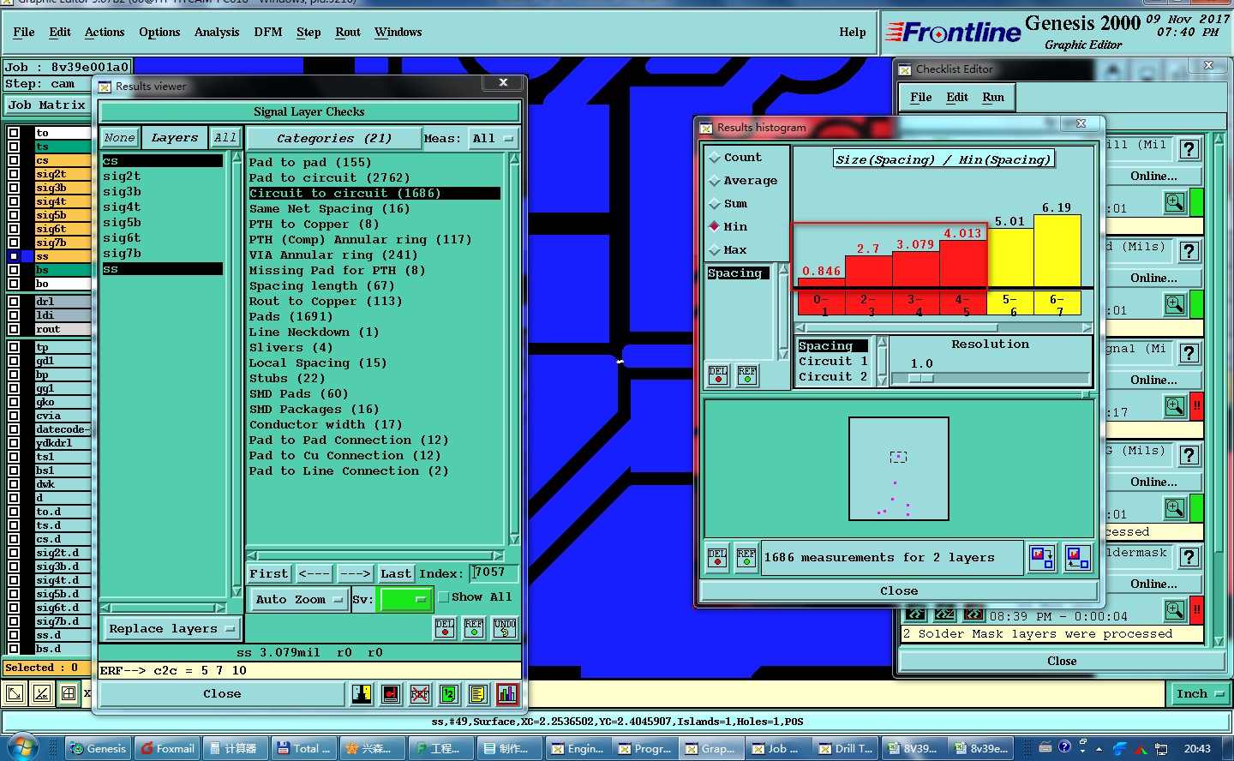Click categories list scroll-up arrow

(514, 159)
